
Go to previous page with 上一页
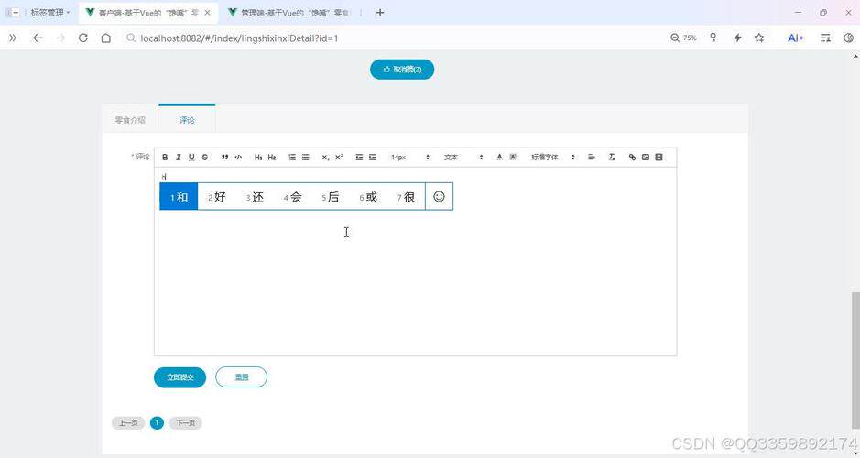coord(128,423)
